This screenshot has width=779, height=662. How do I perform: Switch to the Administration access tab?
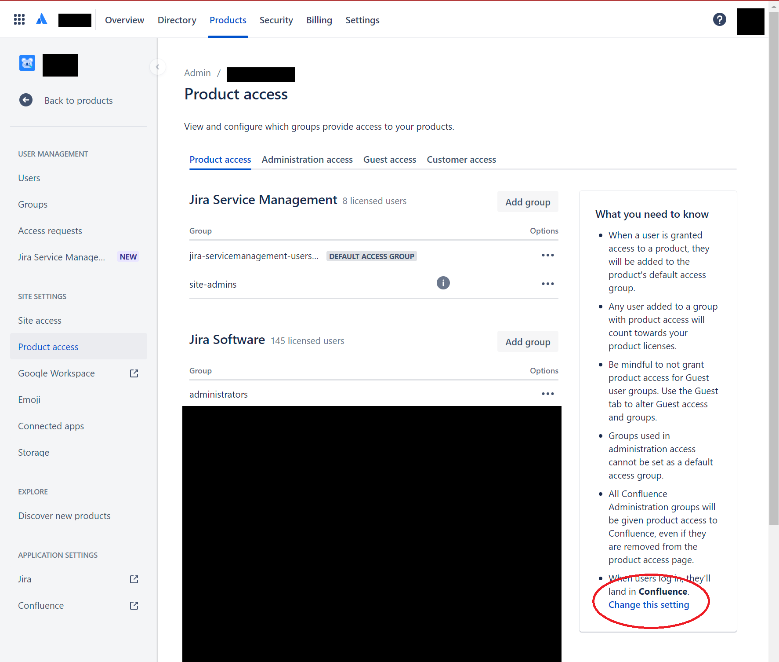[307, 159]
